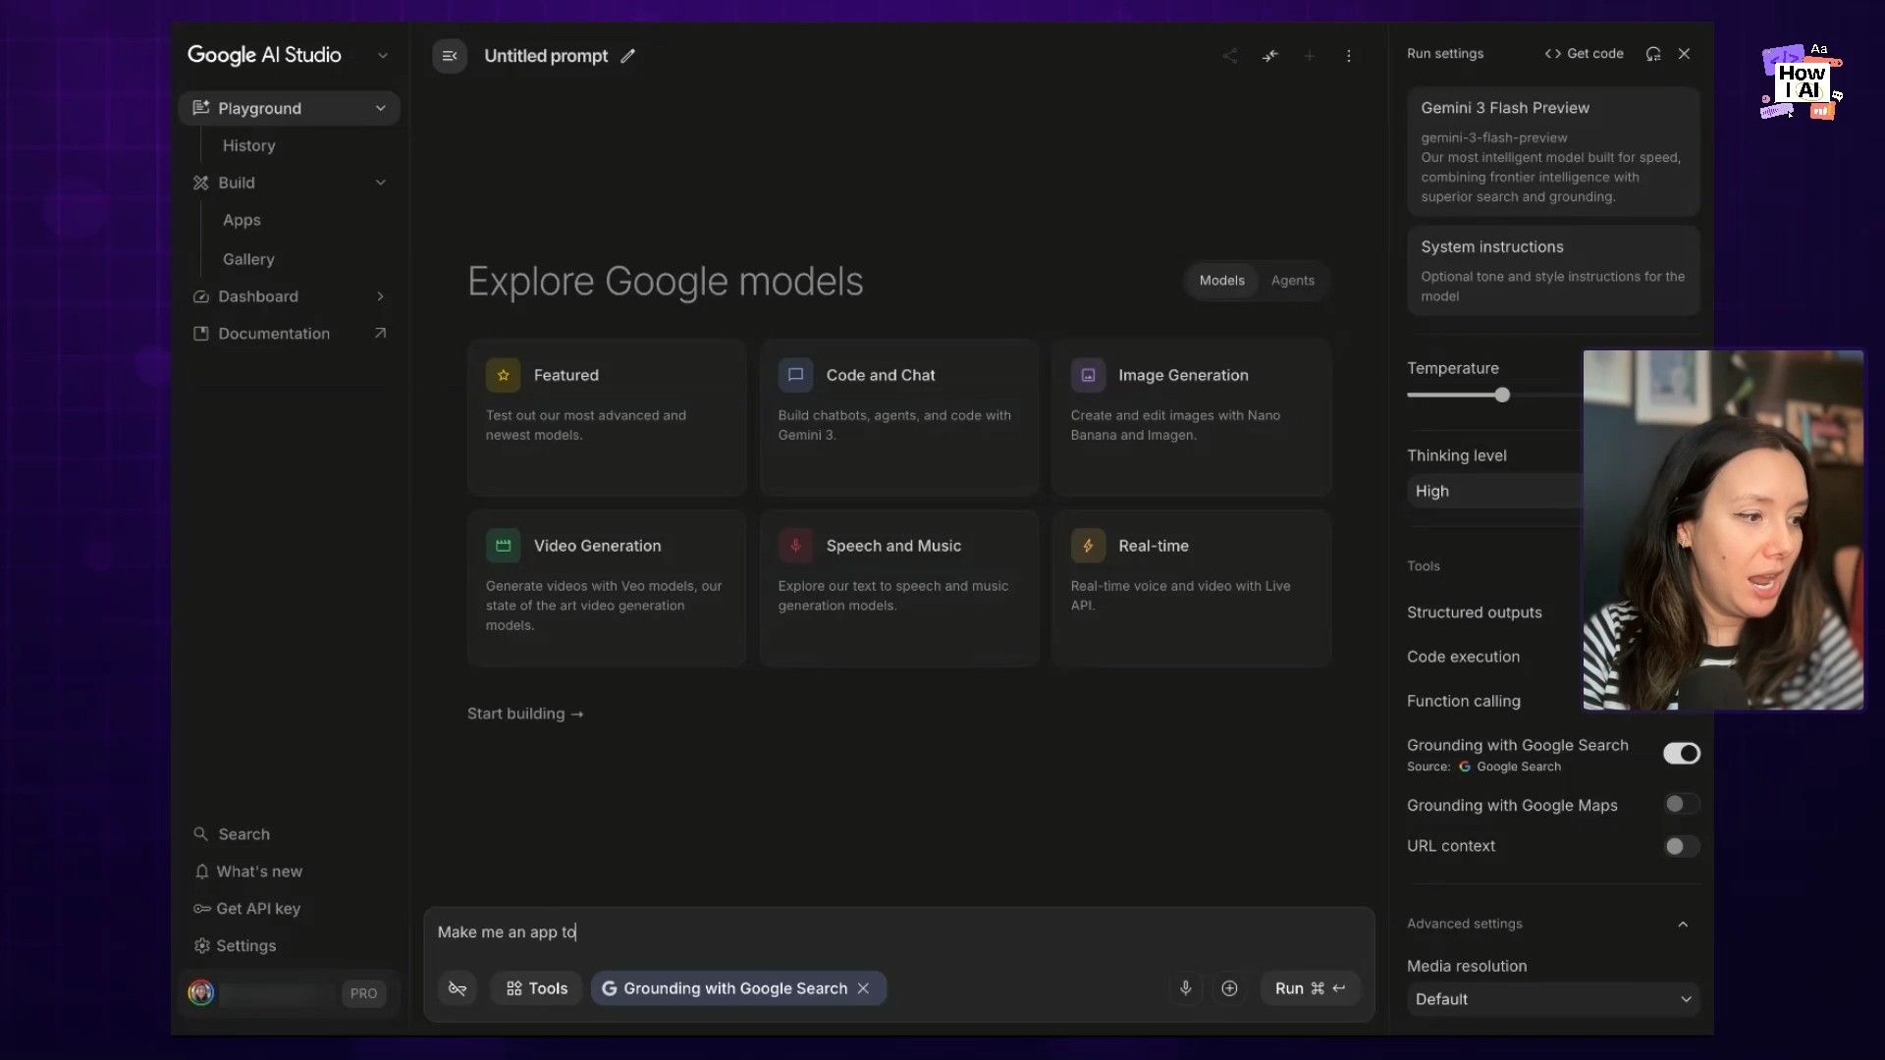Click the microphone icon in the prompt box
This screenshot has height=1060, width=1885.
(1186, 988)
